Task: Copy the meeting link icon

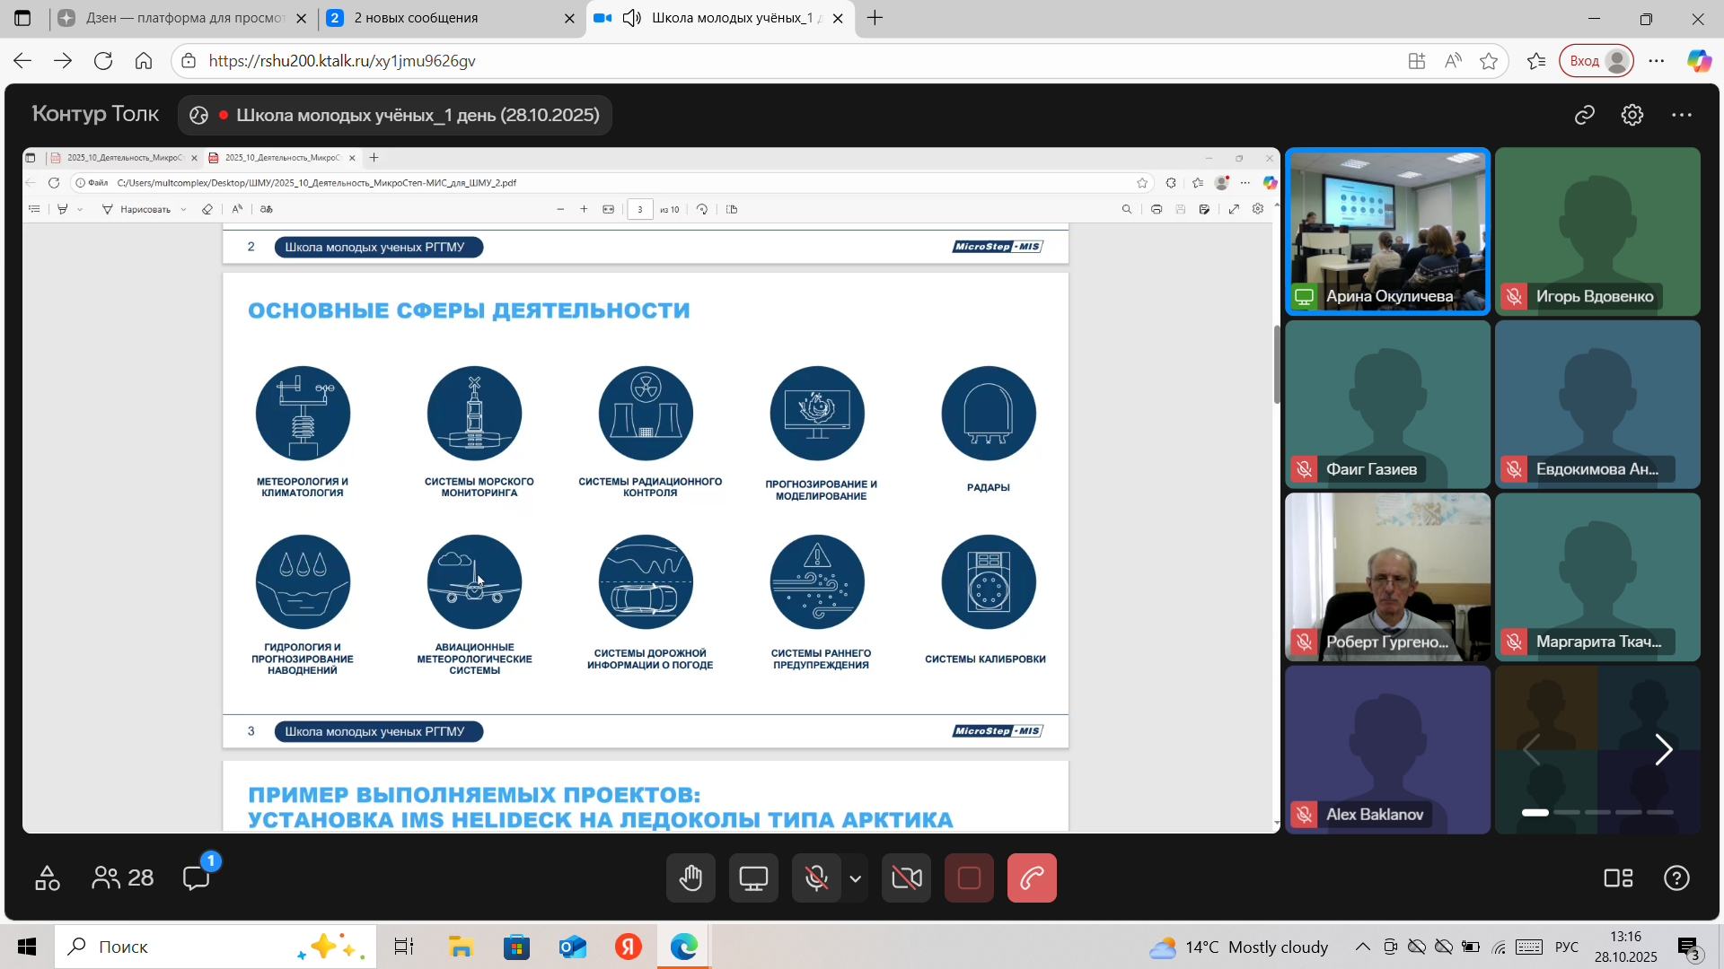Action: (x=1585, y=115)
